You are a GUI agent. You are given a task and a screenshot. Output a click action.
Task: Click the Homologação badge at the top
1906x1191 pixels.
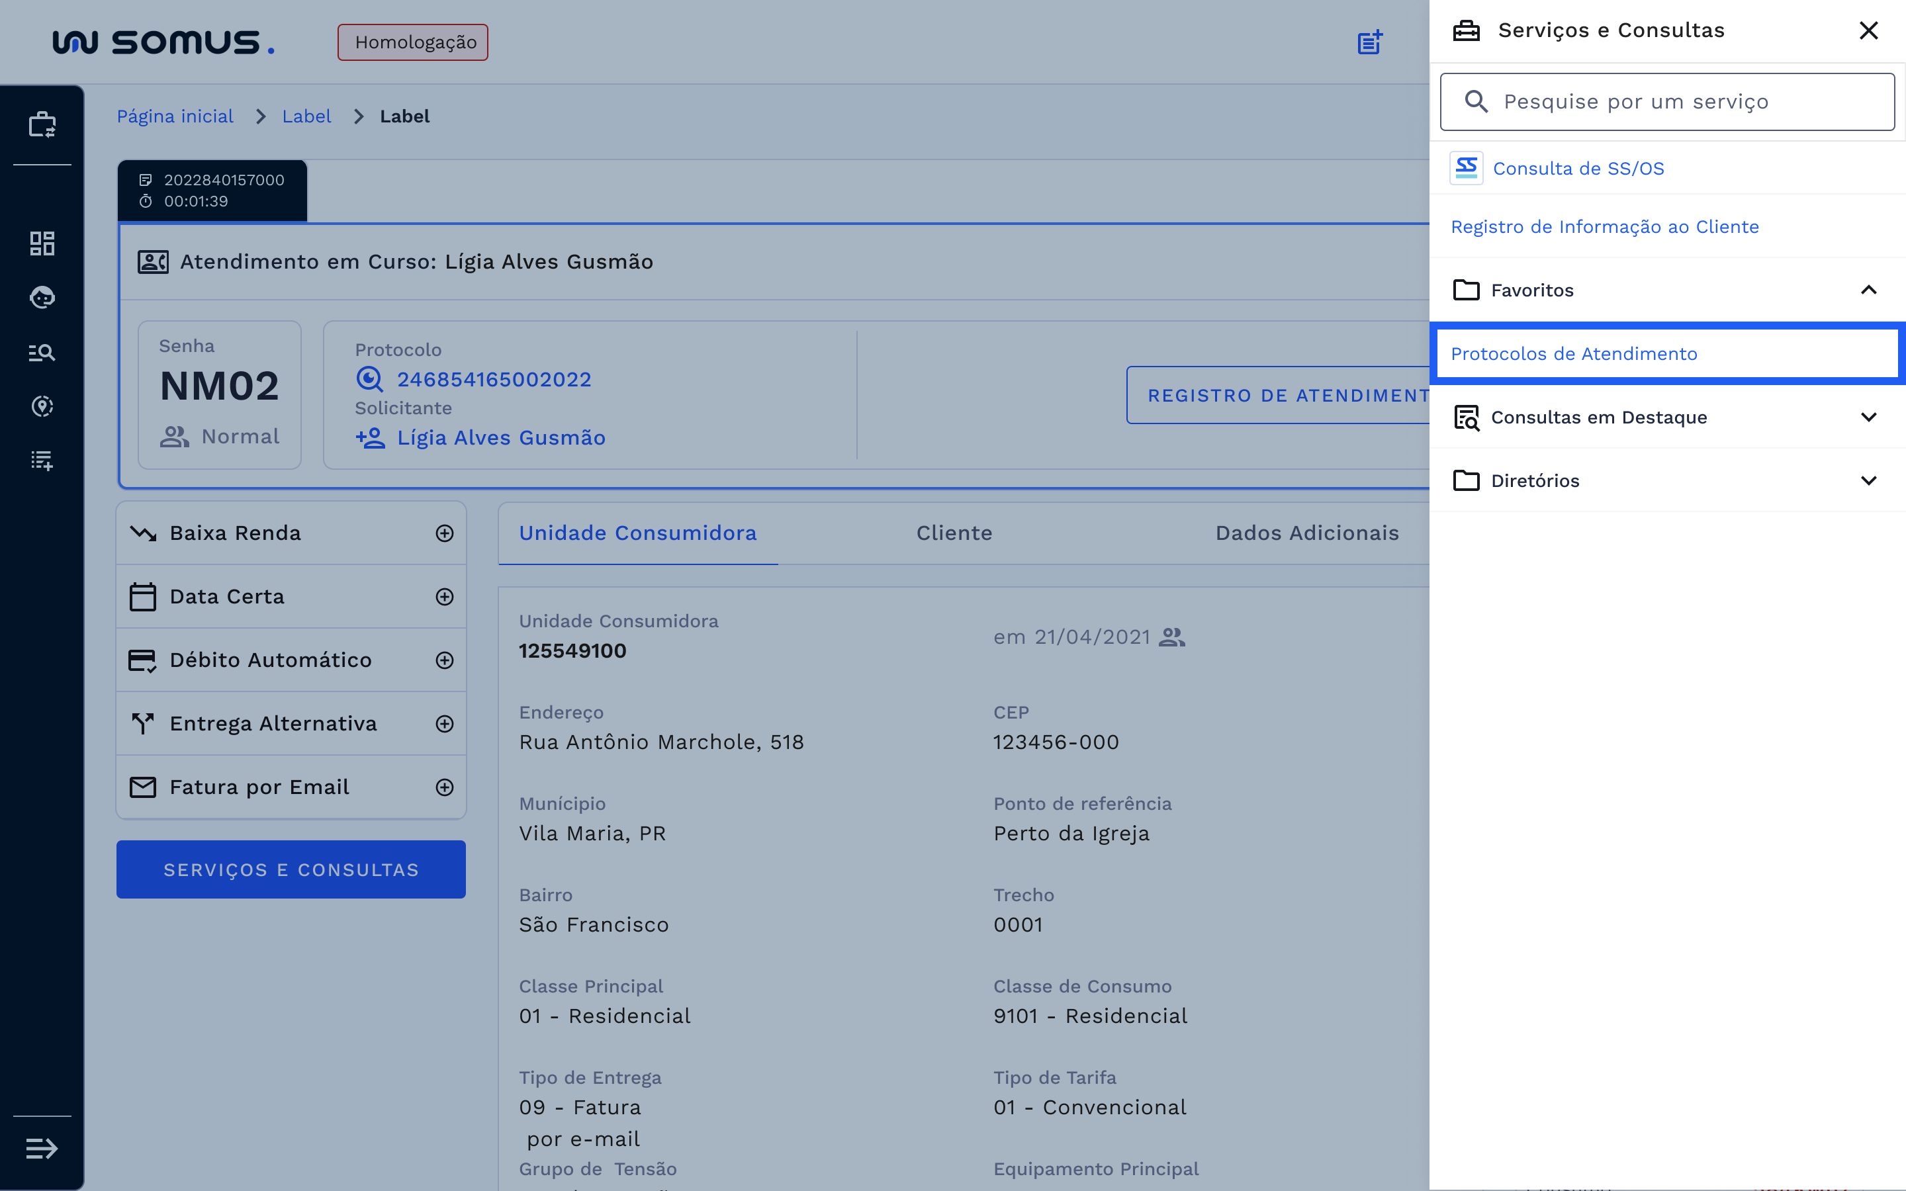pyautogui.click(x=412, y=42)
